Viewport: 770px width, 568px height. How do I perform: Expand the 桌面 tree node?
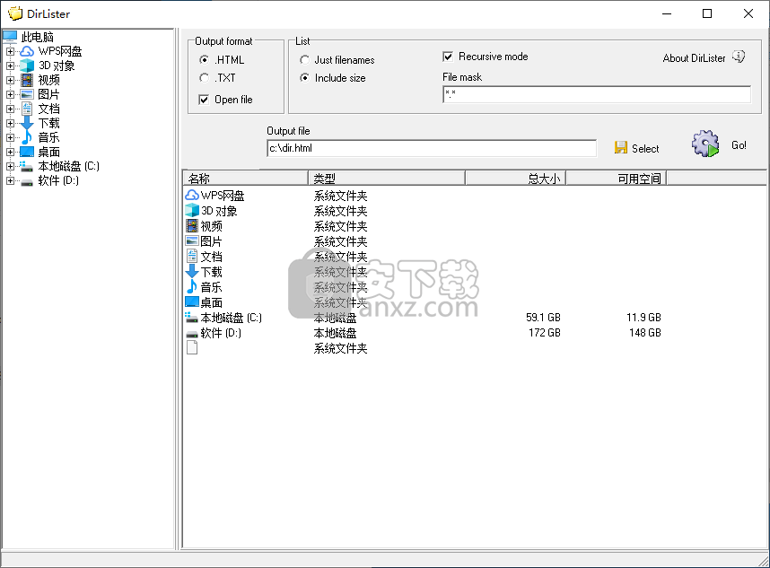(10, 152)
